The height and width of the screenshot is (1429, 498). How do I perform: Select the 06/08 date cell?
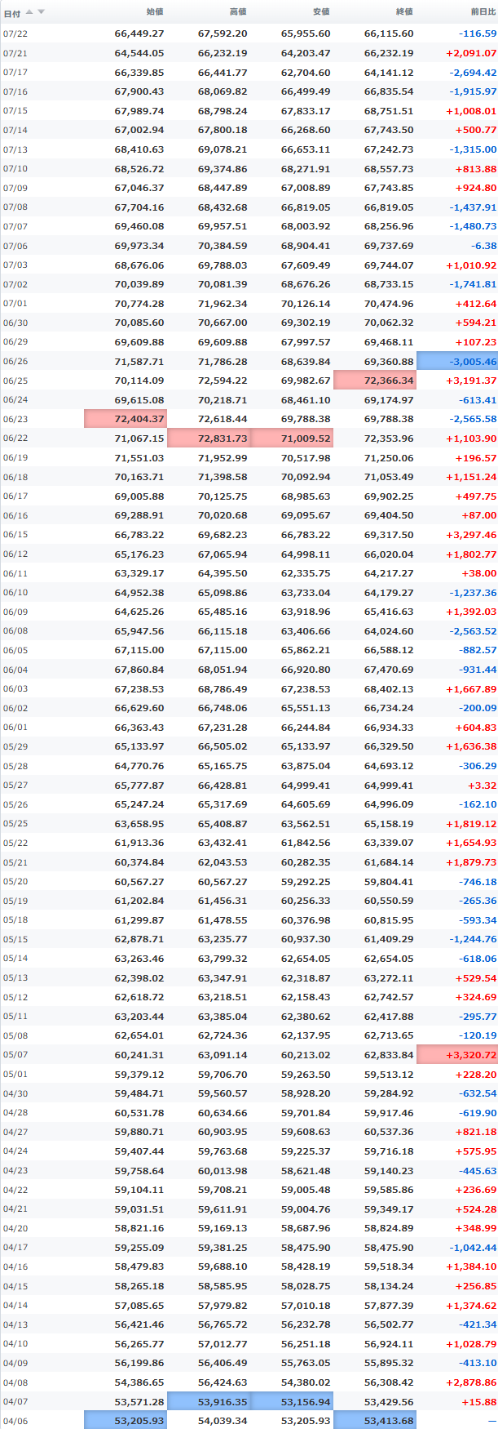coord(15,631)
